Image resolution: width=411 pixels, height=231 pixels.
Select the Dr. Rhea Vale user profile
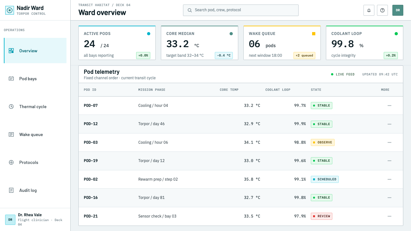point(35,220)
